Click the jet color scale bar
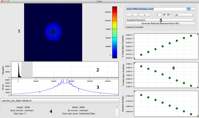This screenshot has width=199, height=118. [x=115, y=32]
